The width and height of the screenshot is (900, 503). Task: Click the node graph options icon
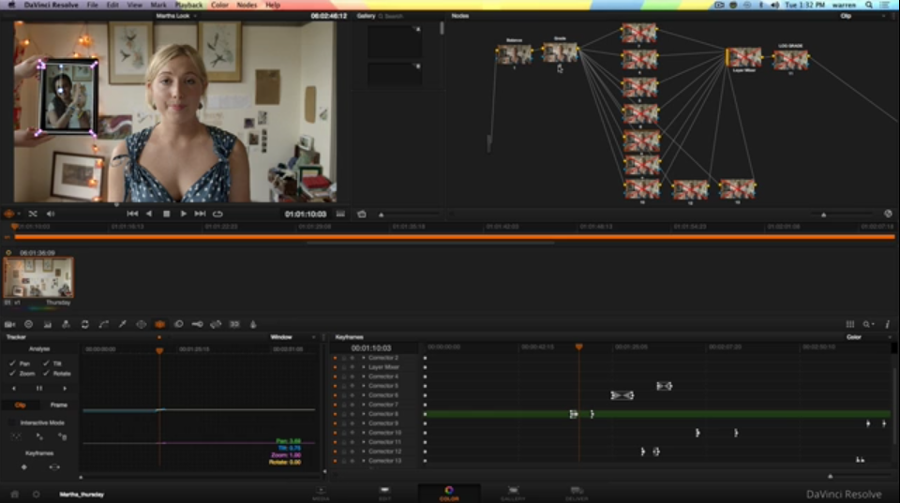pos(888,214)
